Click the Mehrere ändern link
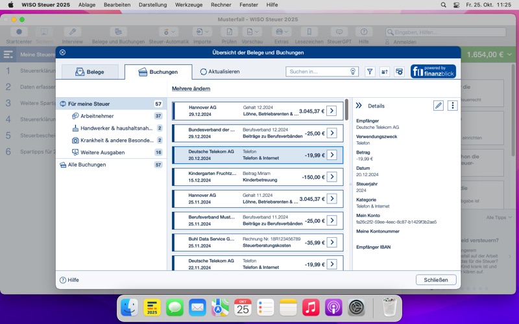 pyautogui.click(x=191, y=89)
